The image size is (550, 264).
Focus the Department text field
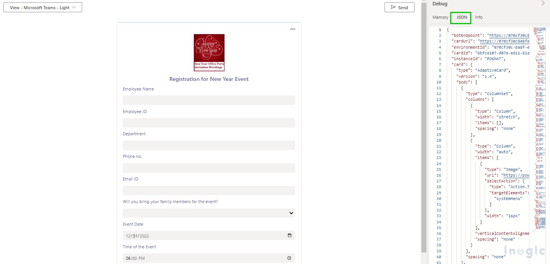(x=209, y=146)
